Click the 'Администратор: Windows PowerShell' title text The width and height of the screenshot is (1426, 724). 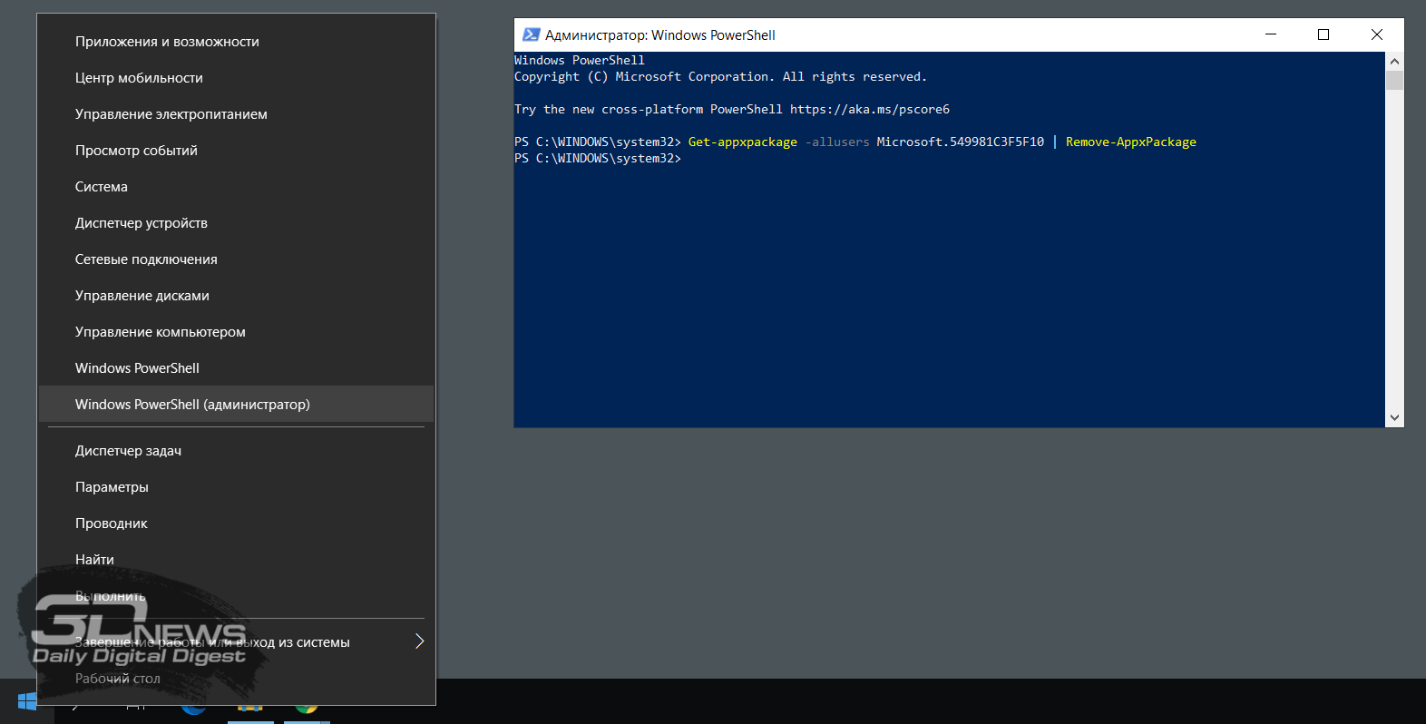tap(660, 35)
